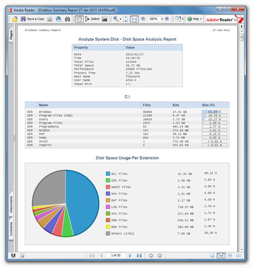This screenshot has width=253, height=268.
Task: Click the zoom out minus button
Action: [143, 19]
